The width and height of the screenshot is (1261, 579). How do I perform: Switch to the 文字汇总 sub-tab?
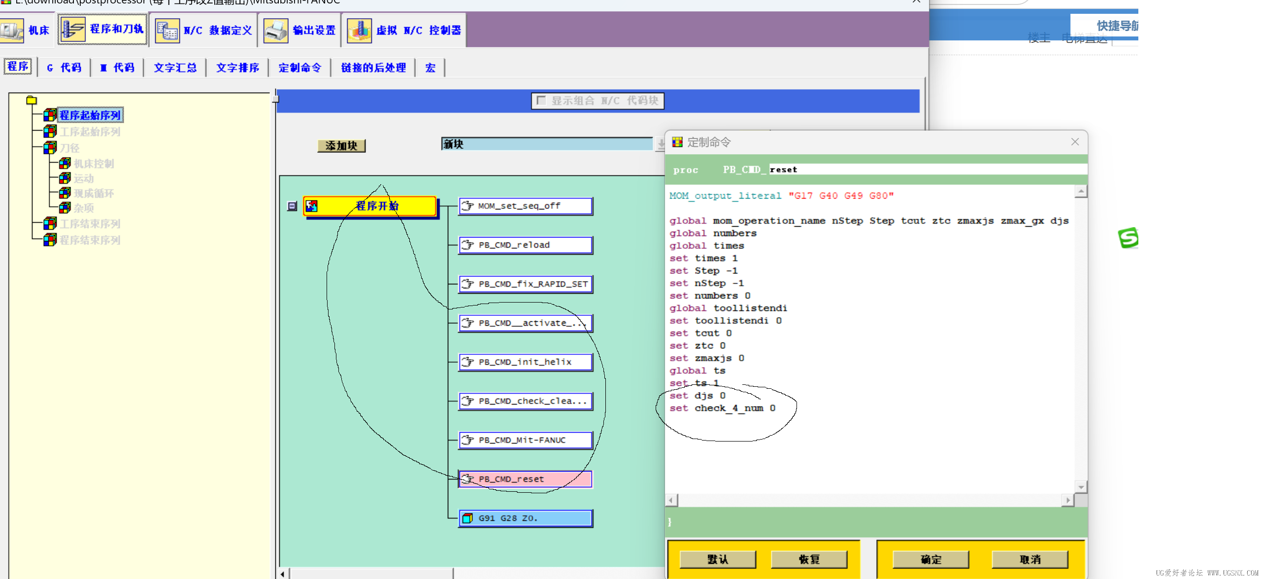pos(175,68)
